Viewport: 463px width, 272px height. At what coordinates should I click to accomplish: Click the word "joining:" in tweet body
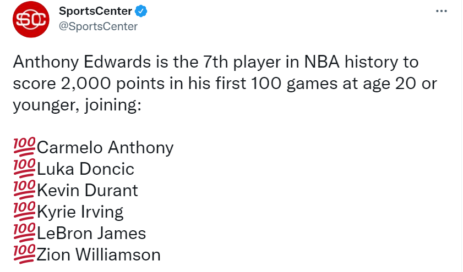113,106
